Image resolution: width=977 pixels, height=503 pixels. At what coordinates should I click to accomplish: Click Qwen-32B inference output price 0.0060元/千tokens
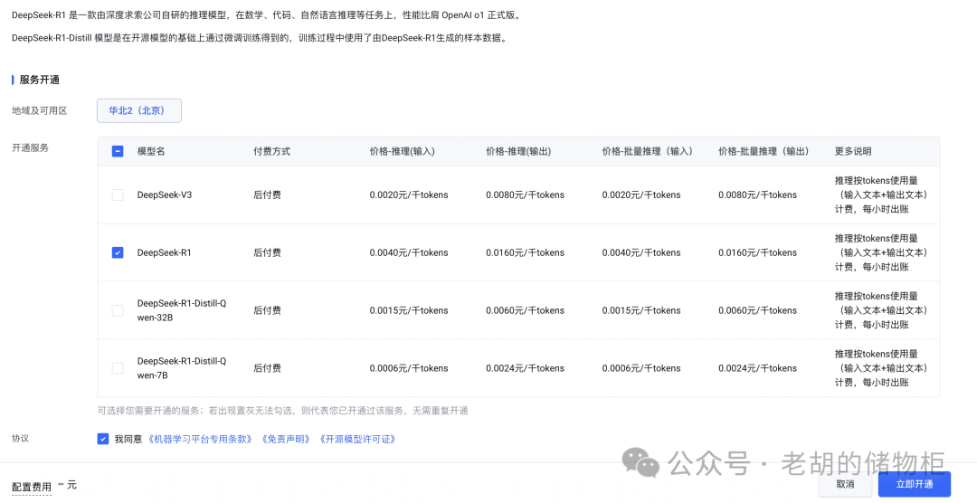point(526,310)
